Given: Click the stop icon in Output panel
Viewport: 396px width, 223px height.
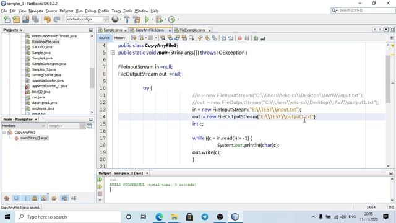Looking at the screenshot, I should 100,194.
